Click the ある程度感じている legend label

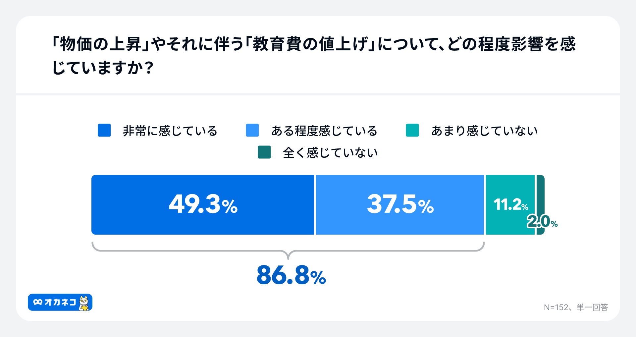click(x=324, y=131)
